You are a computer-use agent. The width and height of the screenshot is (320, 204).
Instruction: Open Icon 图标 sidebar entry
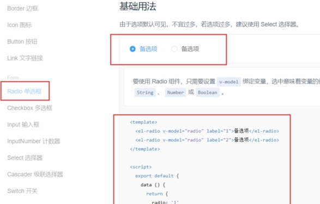point(20,25)
